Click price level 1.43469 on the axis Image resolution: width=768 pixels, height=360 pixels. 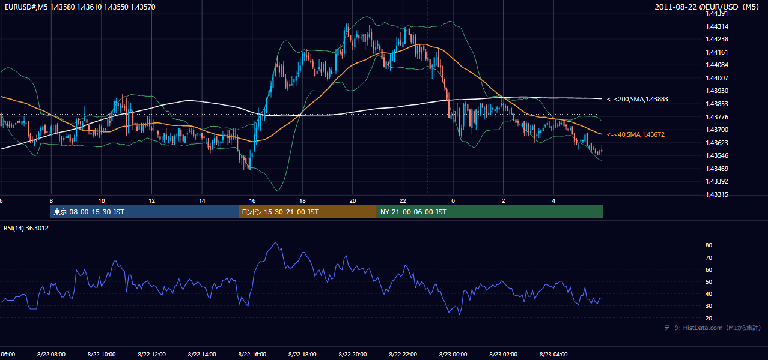pos(716,169)
